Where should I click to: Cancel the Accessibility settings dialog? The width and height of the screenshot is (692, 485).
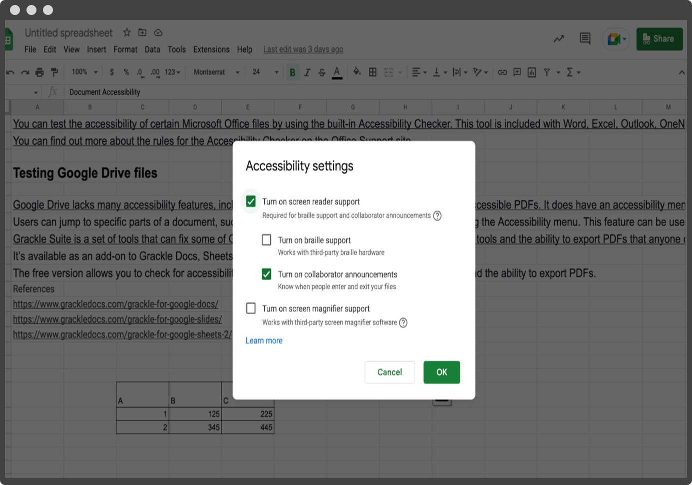390,372
